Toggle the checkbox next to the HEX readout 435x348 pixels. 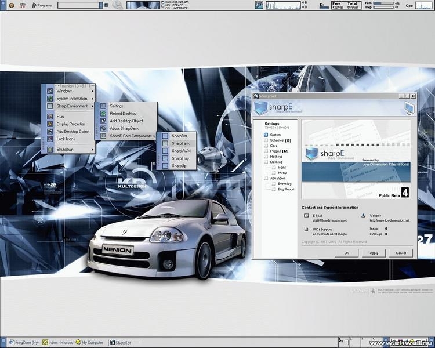163,5
